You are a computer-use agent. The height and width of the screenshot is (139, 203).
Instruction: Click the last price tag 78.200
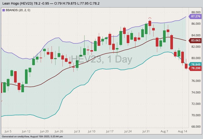[x=195, y=68]
